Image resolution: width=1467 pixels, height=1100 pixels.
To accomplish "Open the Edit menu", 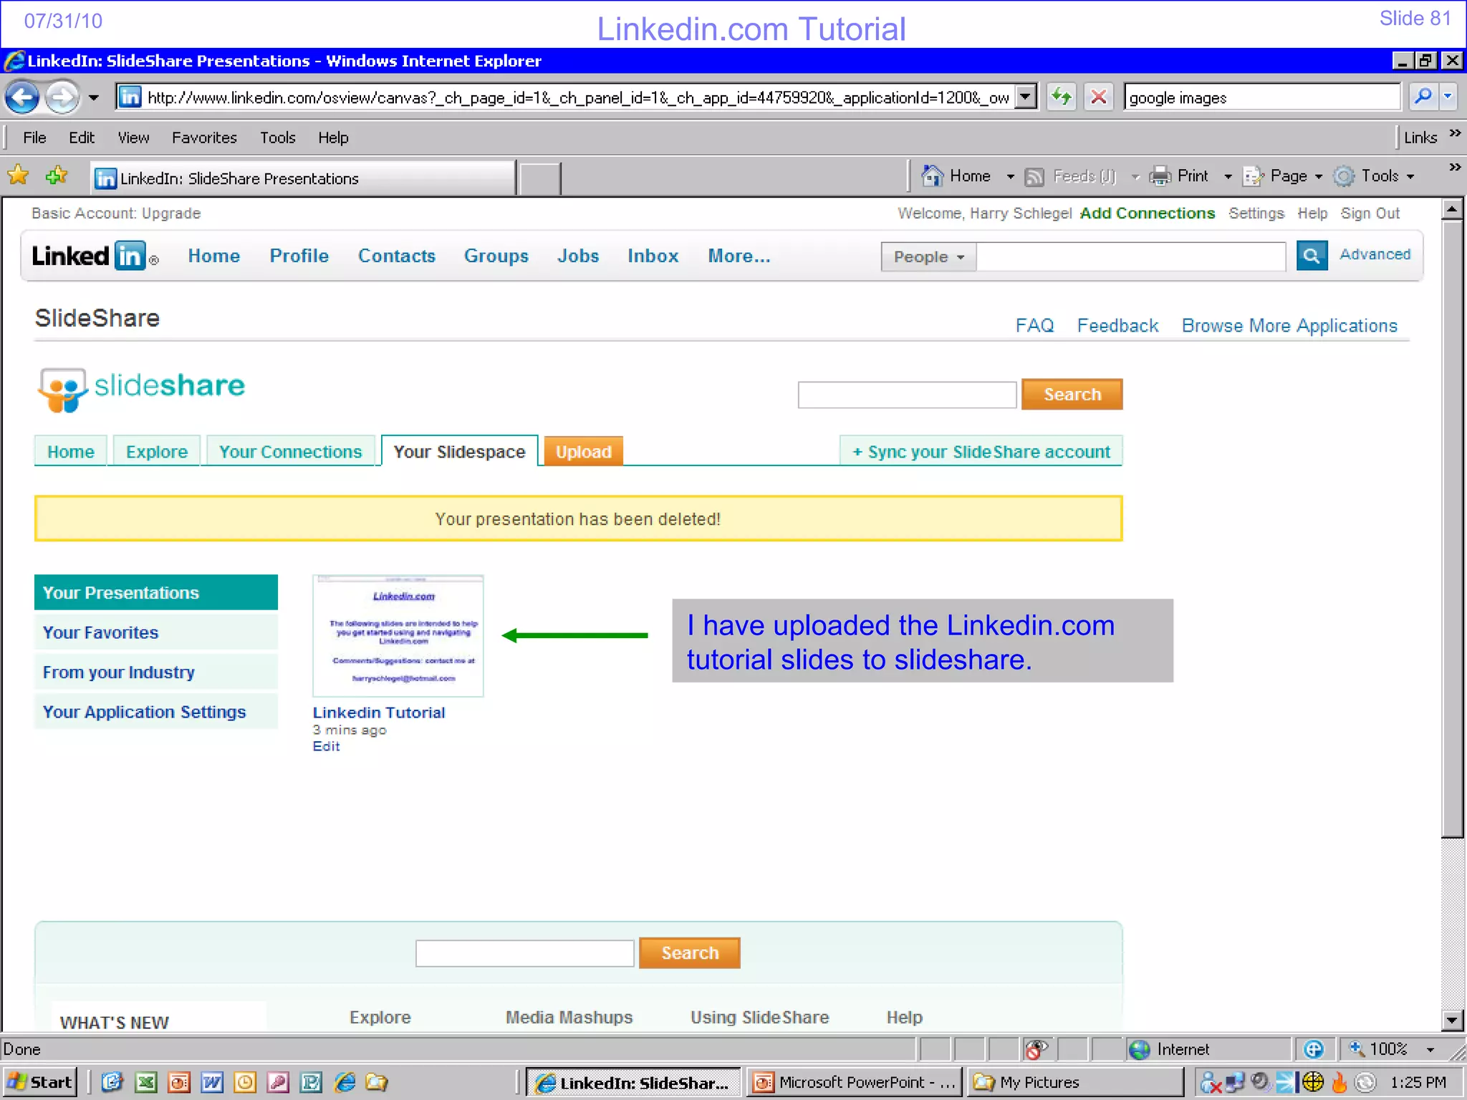I will coord(82,137).
